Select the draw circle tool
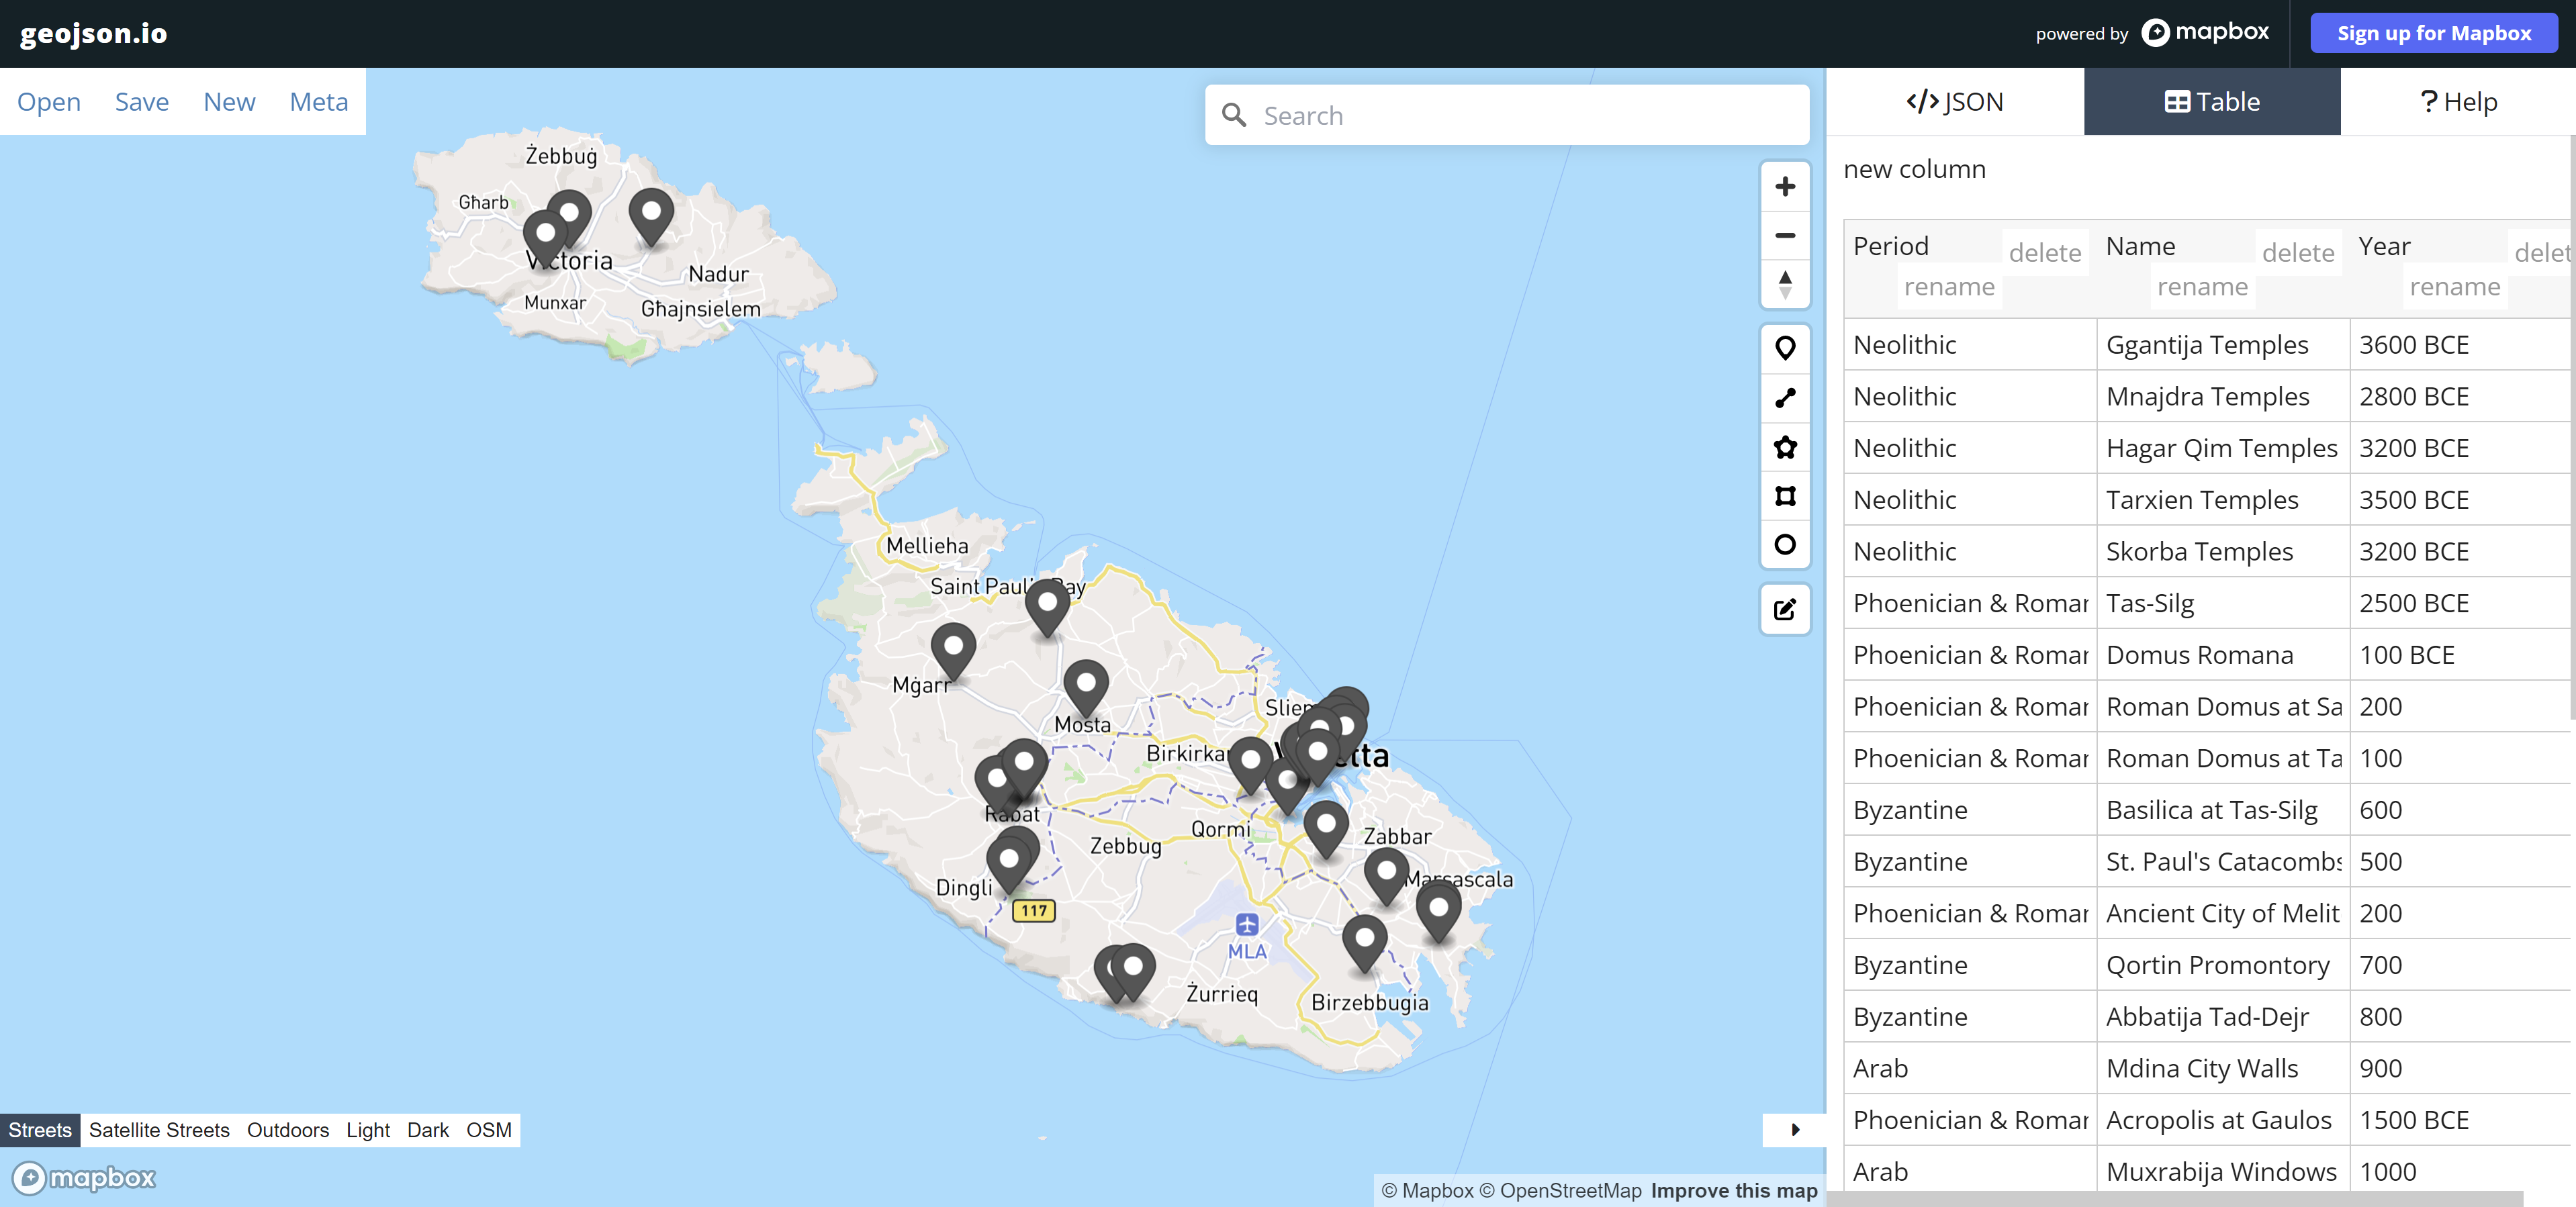The image size is (2576, 1207). 1784,545
